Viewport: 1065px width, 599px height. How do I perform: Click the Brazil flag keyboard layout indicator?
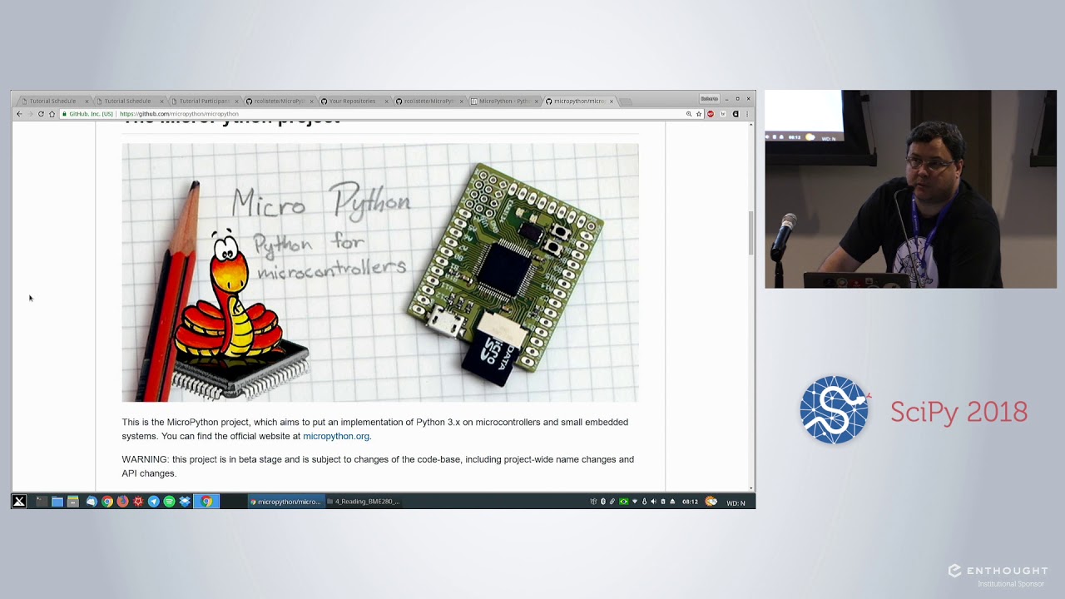coord(624,502)
